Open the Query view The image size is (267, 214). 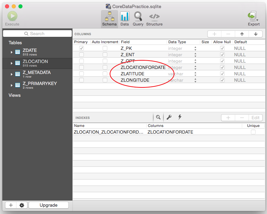(138, 19)
